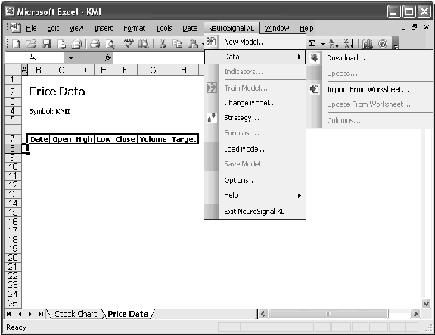The image size is (435, 335).
Task: Click next sheet navigation arrow
Action: [30, 314]
